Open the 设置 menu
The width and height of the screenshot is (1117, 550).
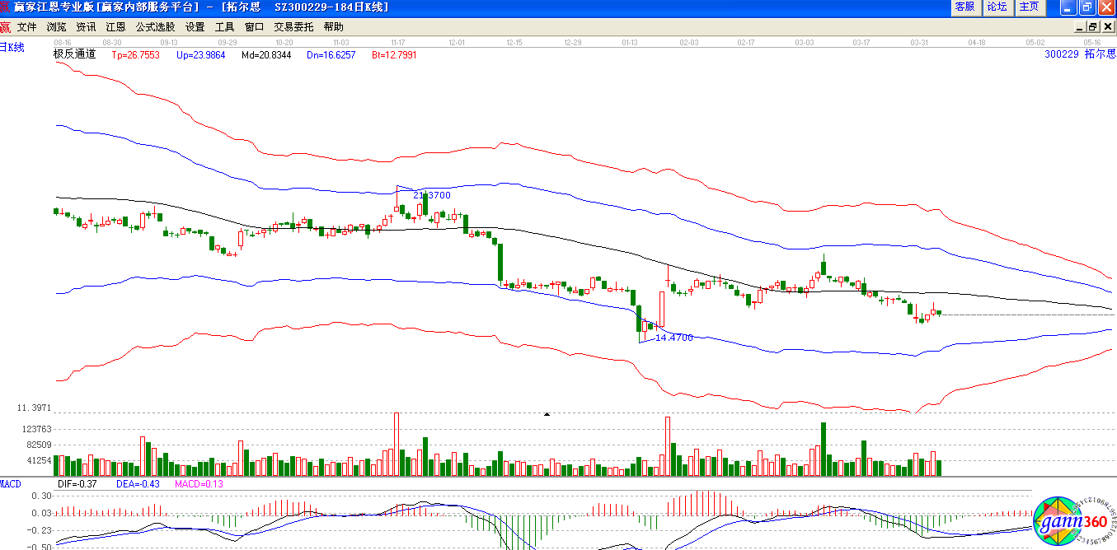tap(195, 26)
